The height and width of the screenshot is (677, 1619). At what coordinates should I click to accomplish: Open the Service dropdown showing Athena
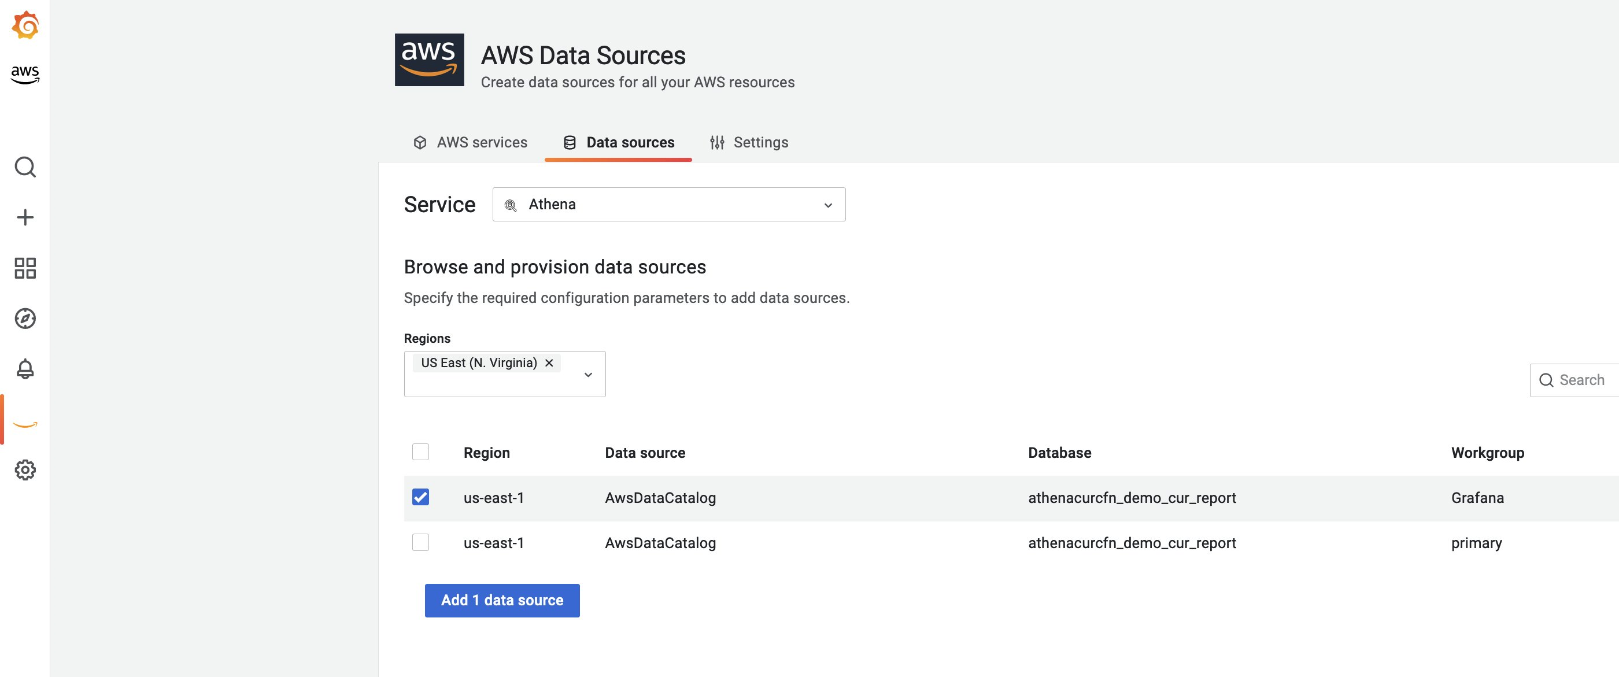click(669, 204)
